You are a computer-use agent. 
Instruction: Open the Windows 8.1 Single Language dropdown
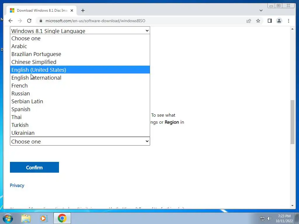80,31
